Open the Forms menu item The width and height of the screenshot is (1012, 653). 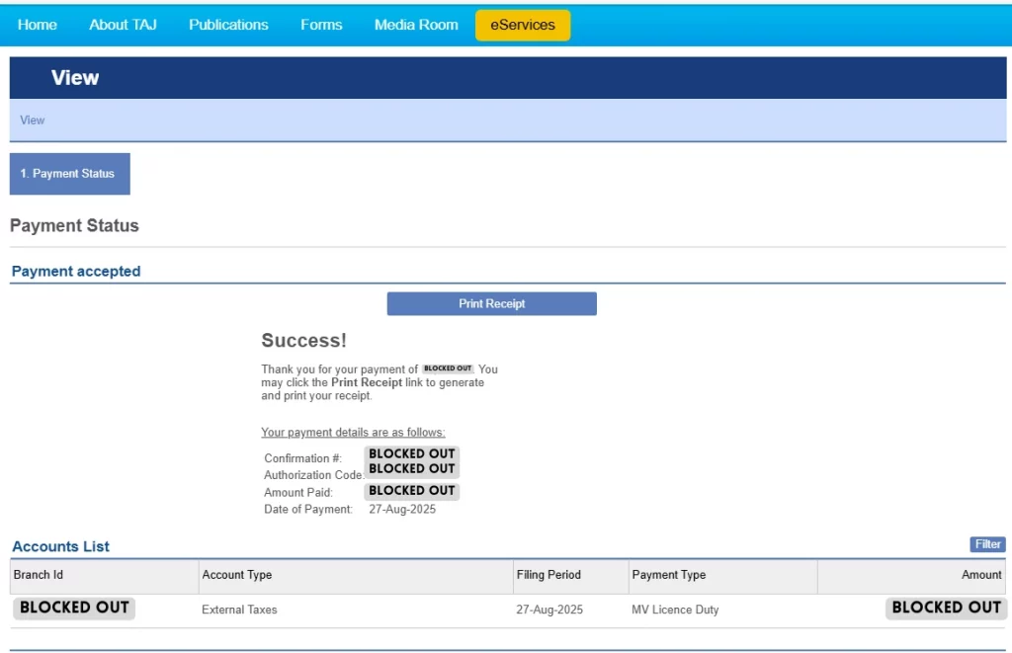[x=321, y=25]
